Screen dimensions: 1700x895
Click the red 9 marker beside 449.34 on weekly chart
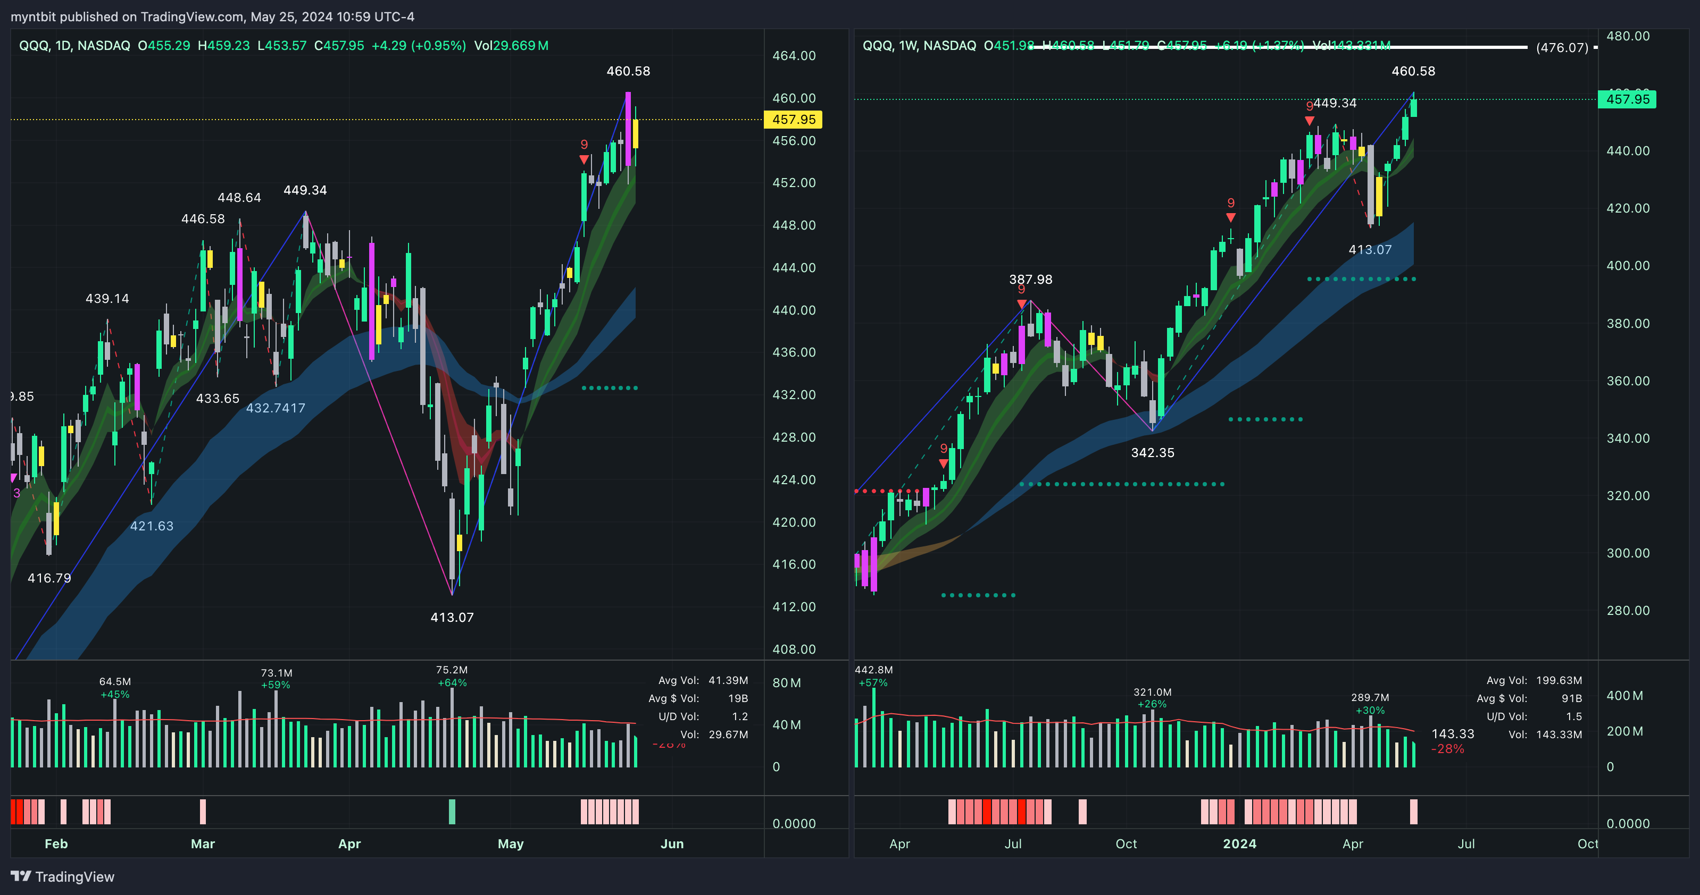tap(1310, 106)
